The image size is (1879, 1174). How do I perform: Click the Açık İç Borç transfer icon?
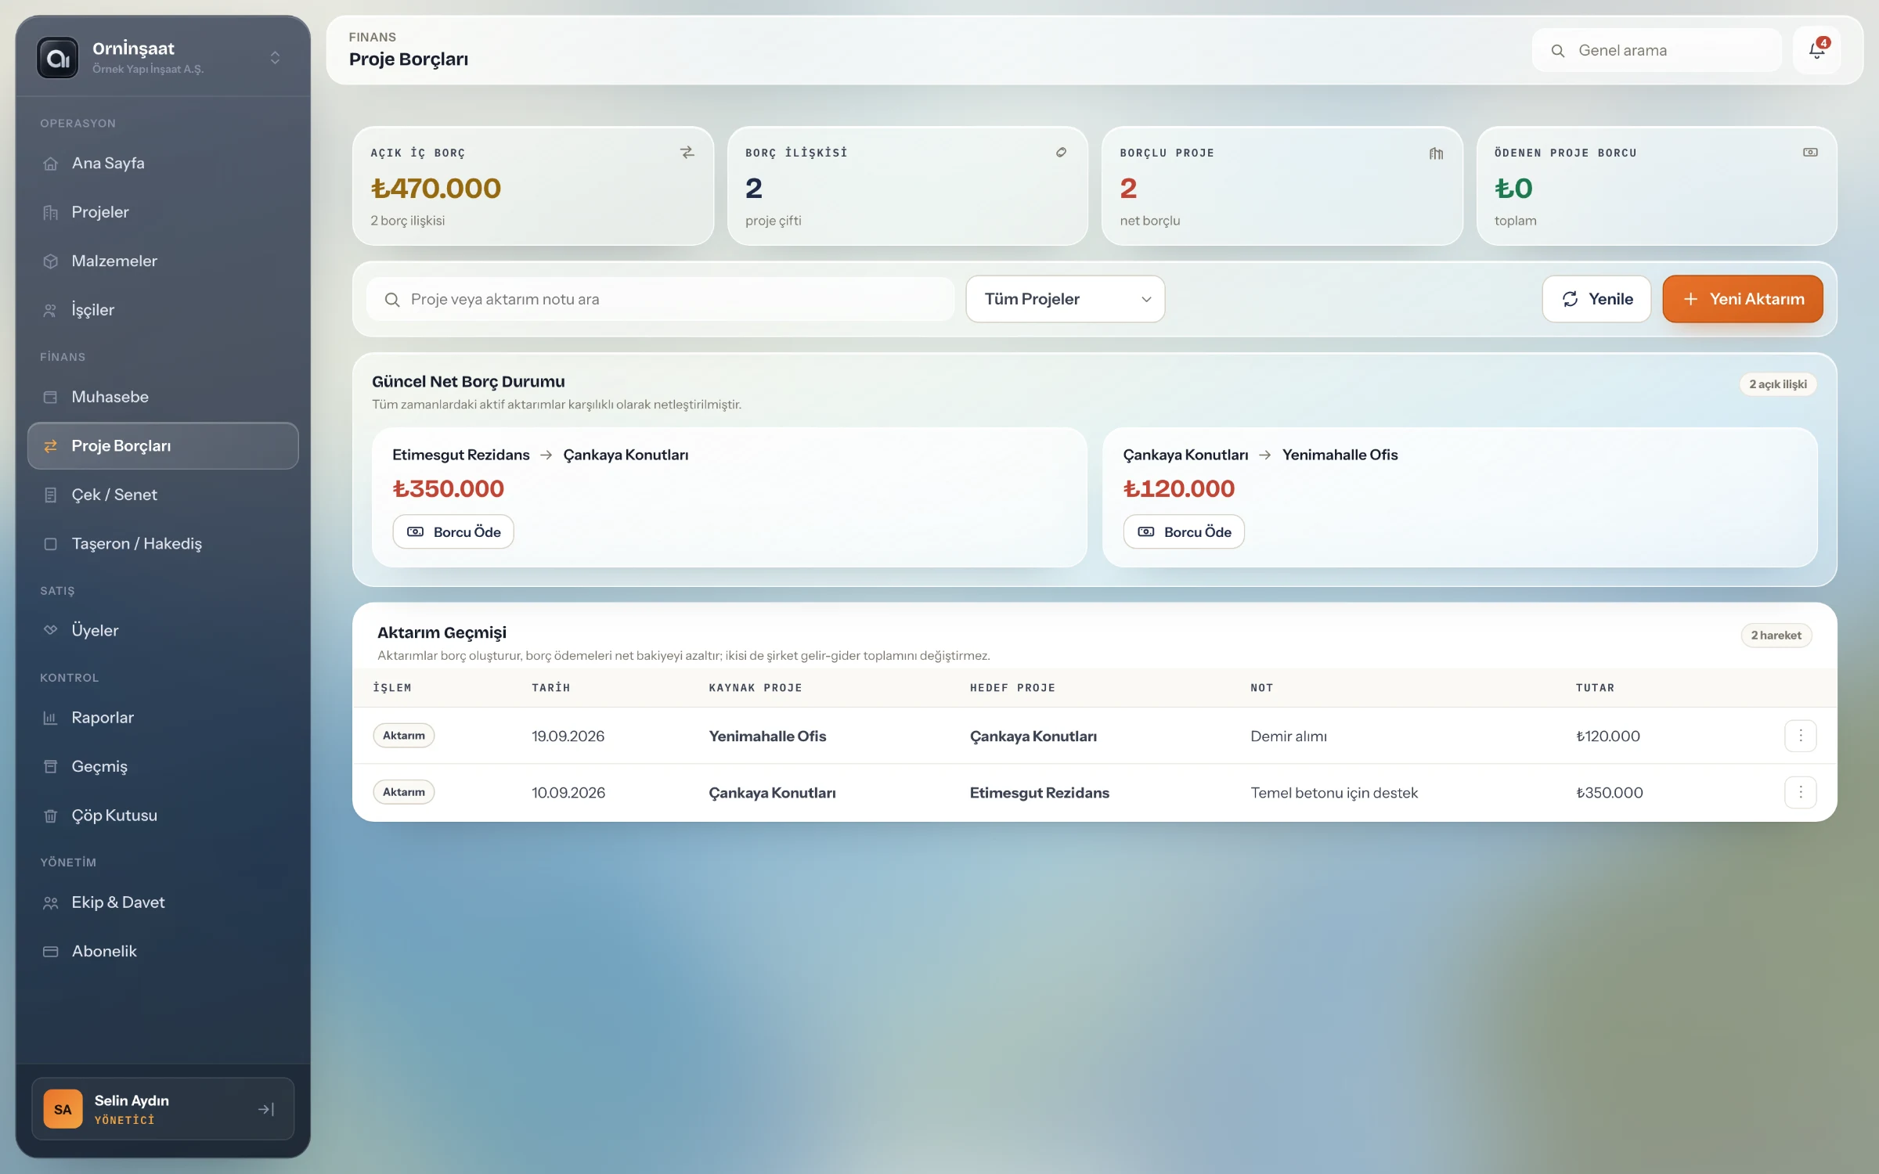[x=687, y=153]
